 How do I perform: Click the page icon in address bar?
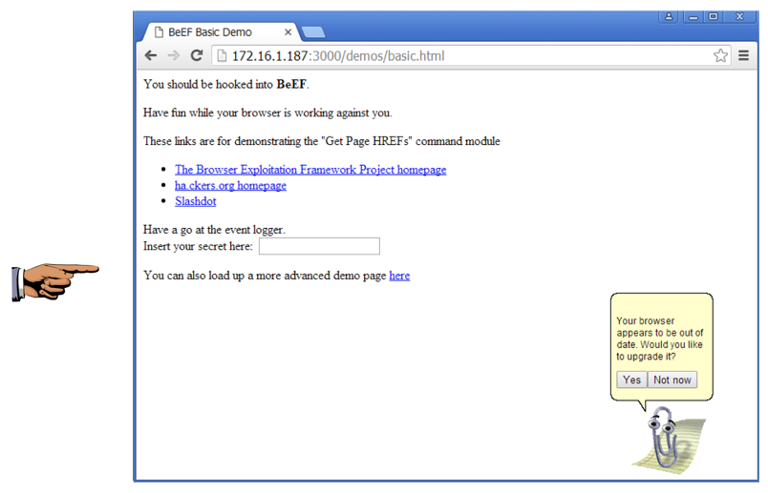click(222, 55)
